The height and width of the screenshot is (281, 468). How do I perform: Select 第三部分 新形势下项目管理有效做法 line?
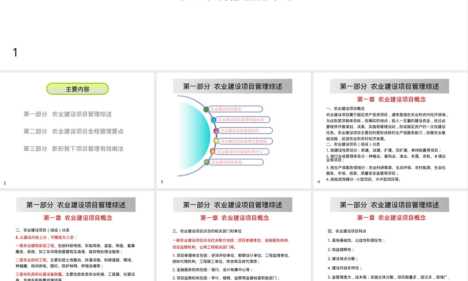tap(73, 149)
